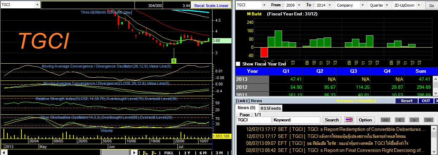Open the chart symbol TGCI dropdown
Image resolution: width=438 pixels, height=155 pixels.
(38, 5)
